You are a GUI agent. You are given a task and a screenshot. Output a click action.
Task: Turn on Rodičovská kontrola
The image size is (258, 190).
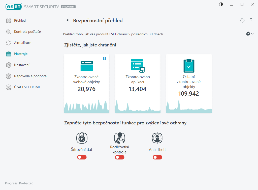pyautogui.click(x=119, y=157)
